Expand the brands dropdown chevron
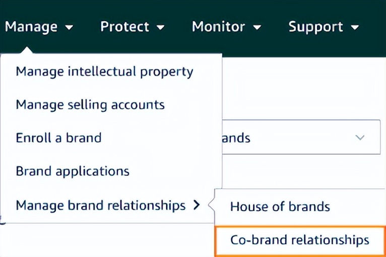This screenshot has width=386, height=257. pyautogui.click(x=360, y=137)
